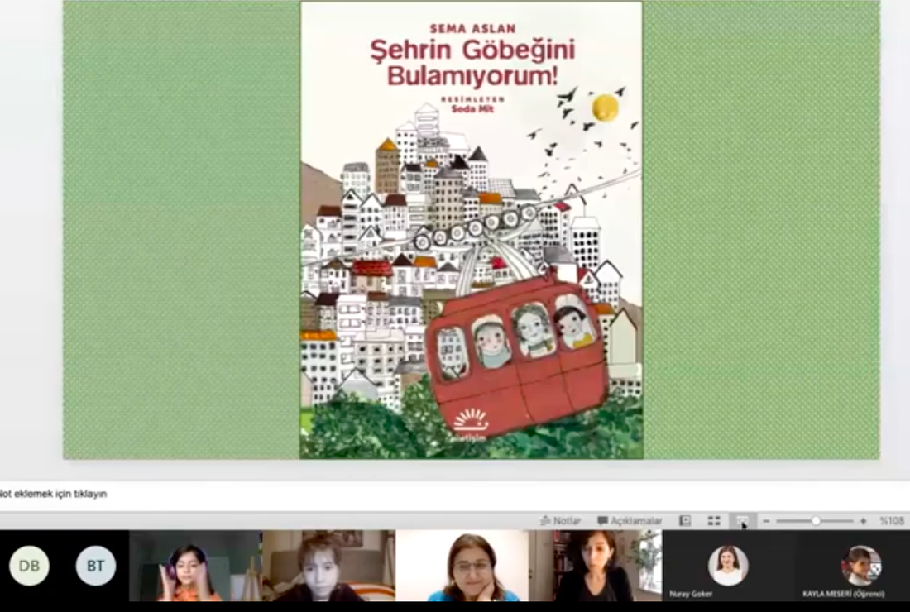The width and height of the screenshot is (910, 612).
Task: Select Nuray Goker participant tile
Action: click(x=728, y=566)
